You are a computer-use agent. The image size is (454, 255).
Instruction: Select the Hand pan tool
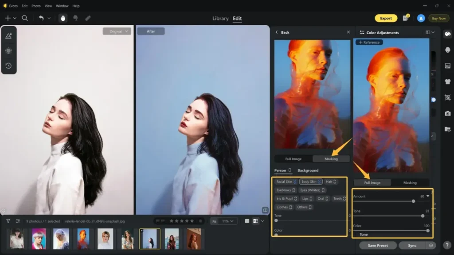pyautogui.click(x=63, y=18)
